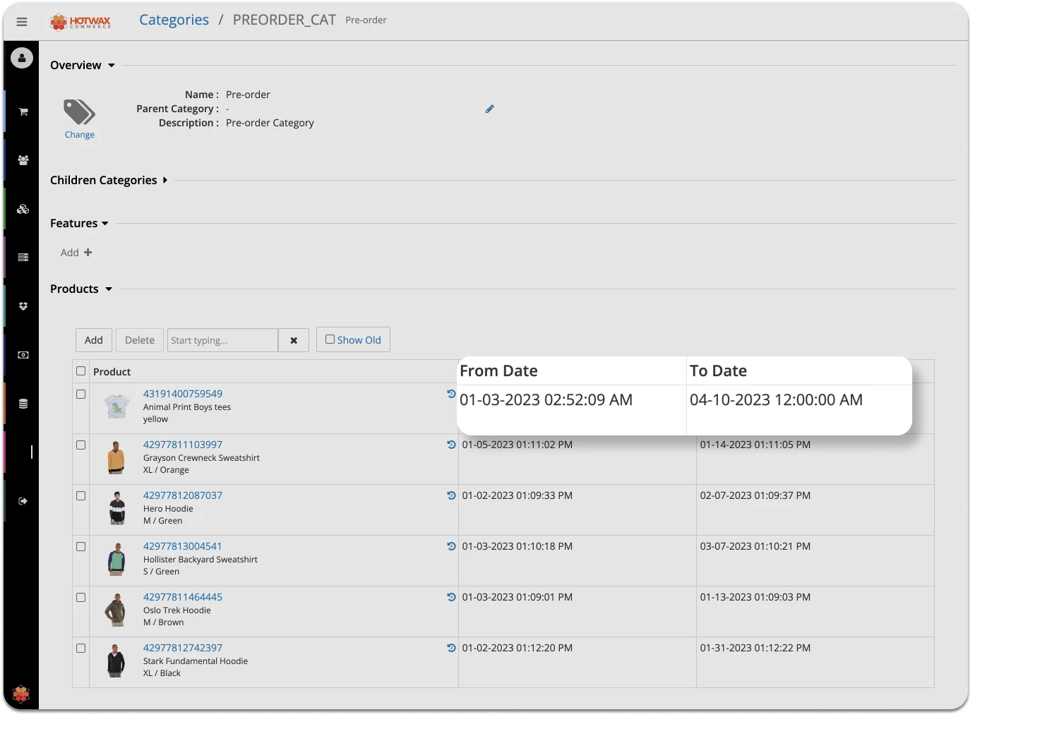Viewport: 1047px width, 729px height.
Task: Click the pencil edit icon in Overview
Action: (490, 109)
